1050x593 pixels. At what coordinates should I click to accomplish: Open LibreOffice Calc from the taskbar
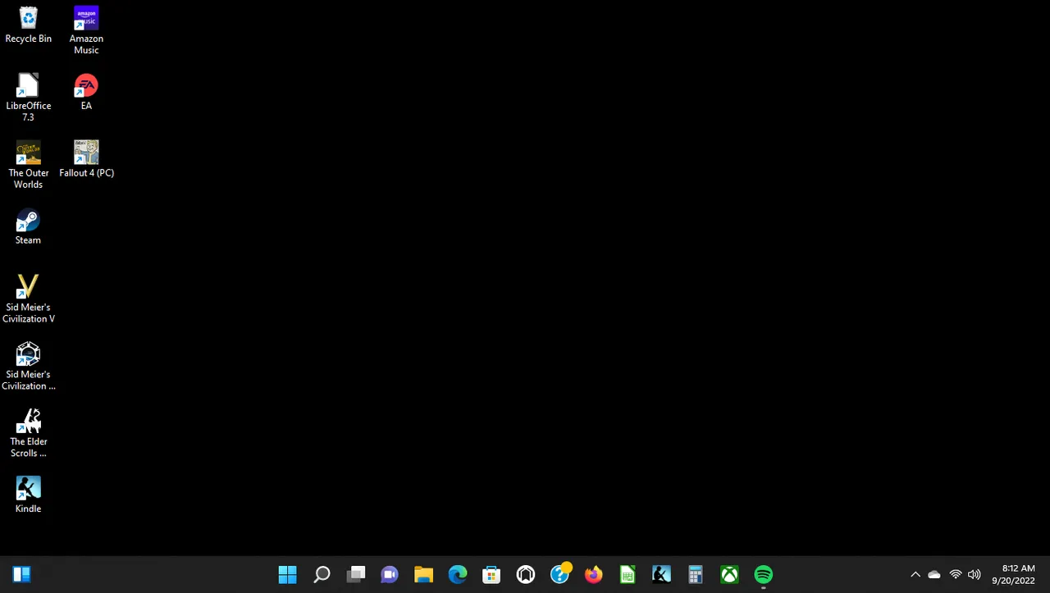628,575
